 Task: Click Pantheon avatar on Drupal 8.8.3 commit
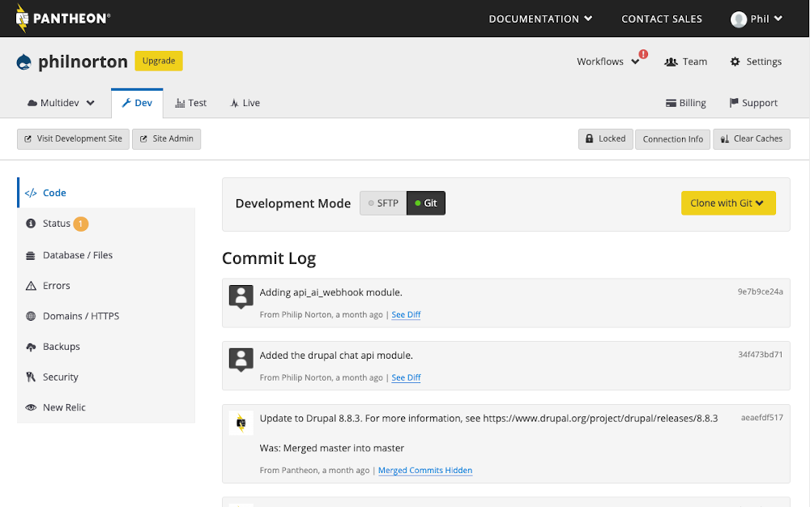point(241,423)
